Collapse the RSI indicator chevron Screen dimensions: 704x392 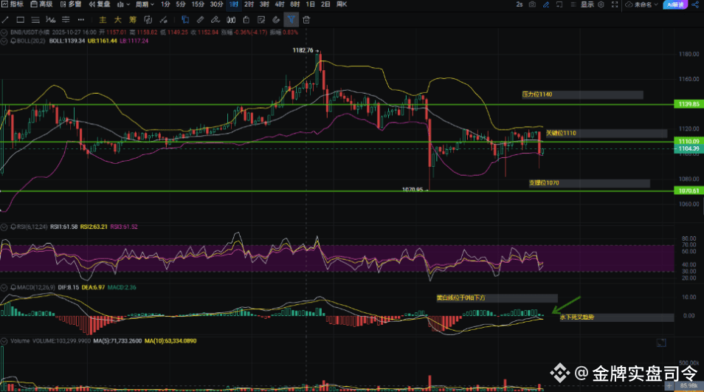(x=4, y=227)
